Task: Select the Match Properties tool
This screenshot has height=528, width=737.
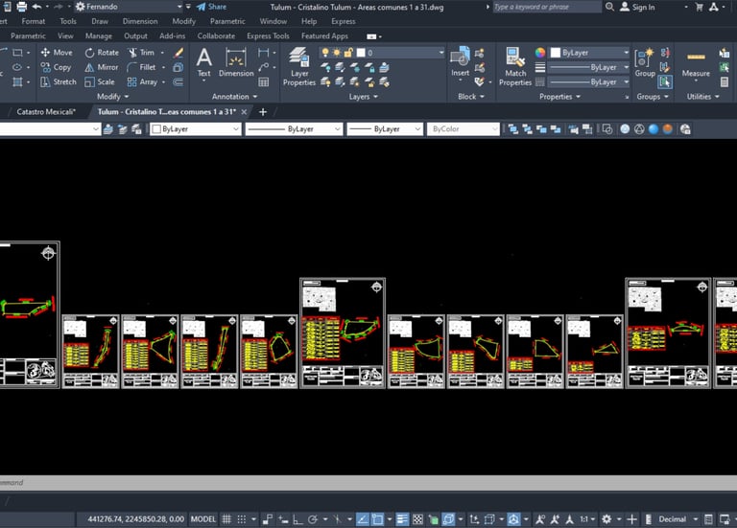Action: [515, 66]
